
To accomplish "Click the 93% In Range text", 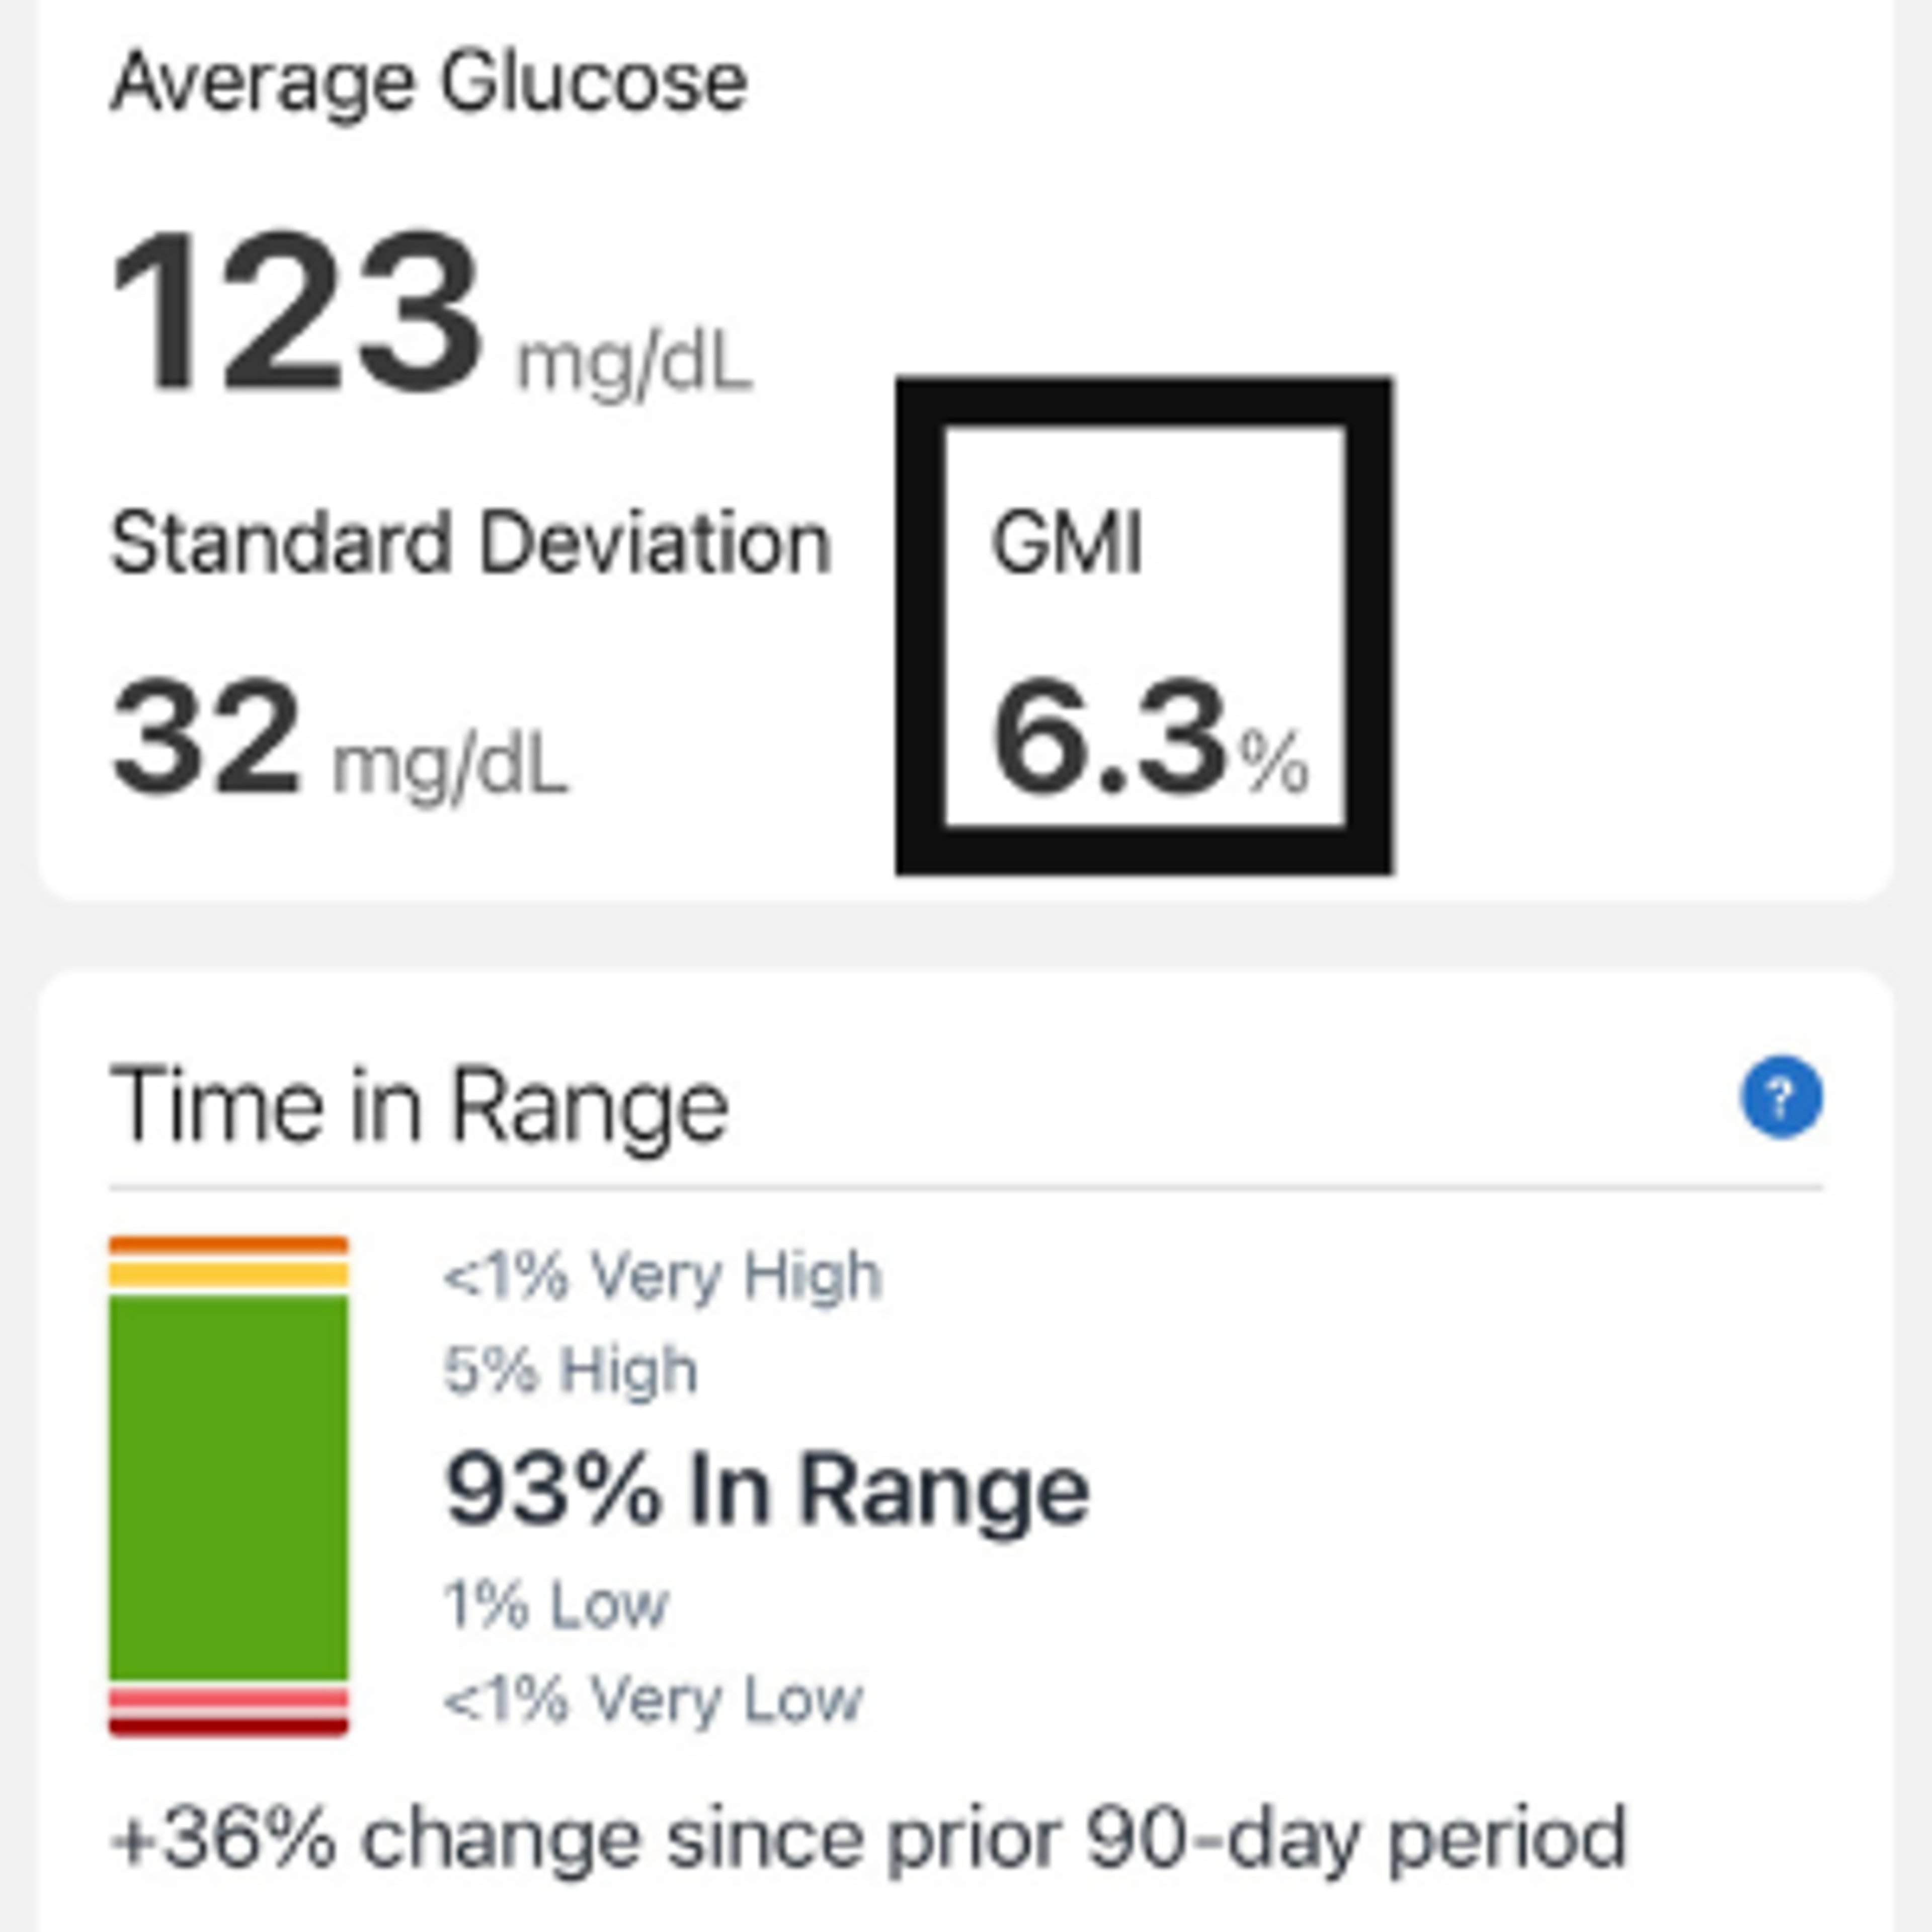I will point(767,1490).
